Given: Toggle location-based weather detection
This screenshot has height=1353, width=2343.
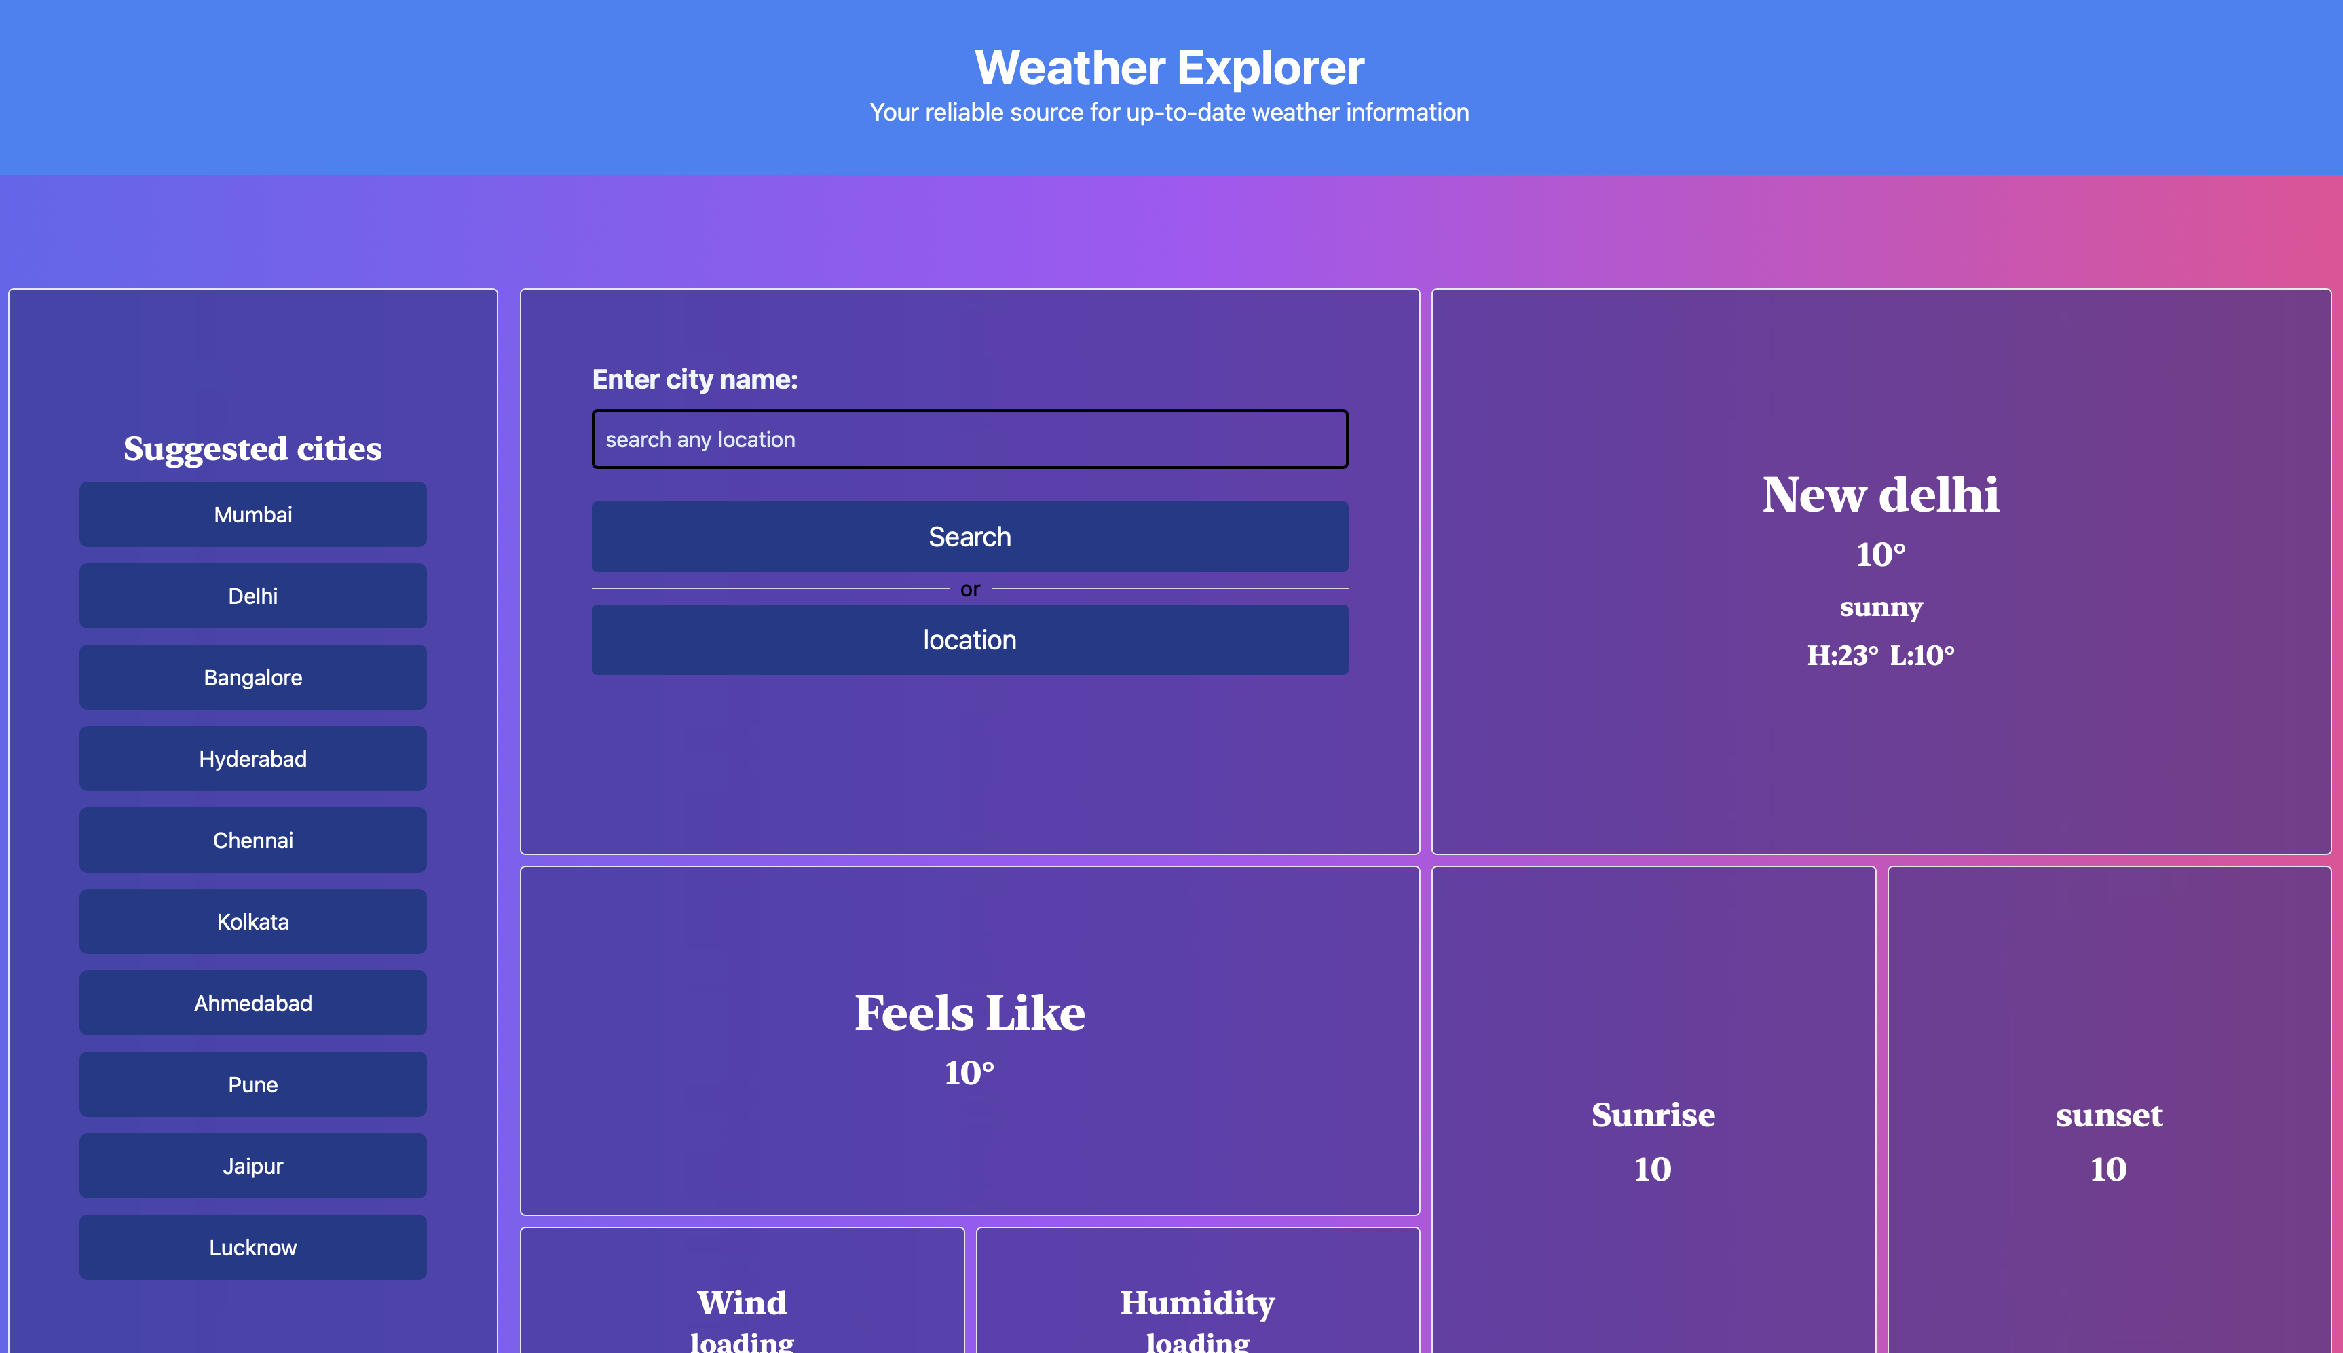Looking at the screenshot, I should (968, 639).
